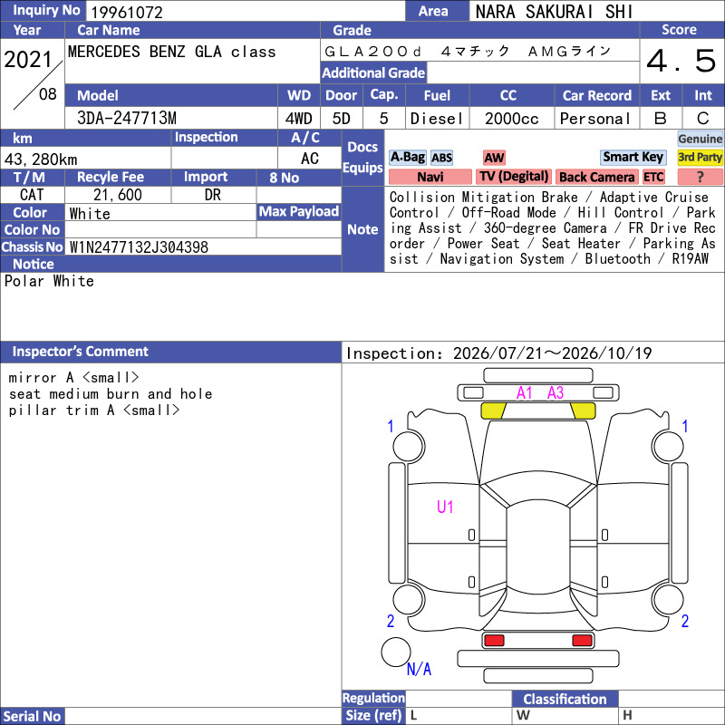Image resolution: width=725 pixels, height=725 pixels.
Task: Click the A3 damage mark on the diagram
Action: click(x=556, y=393)
